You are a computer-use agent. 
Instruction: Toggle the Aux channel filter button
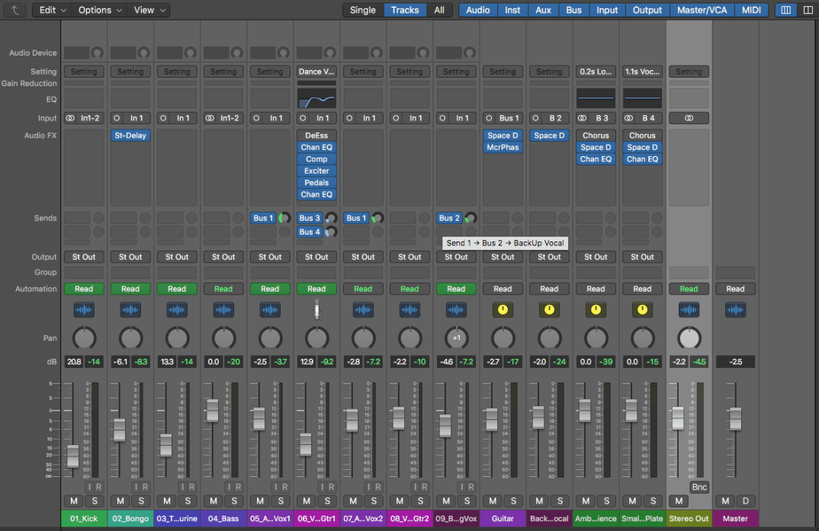coord(543,10)
